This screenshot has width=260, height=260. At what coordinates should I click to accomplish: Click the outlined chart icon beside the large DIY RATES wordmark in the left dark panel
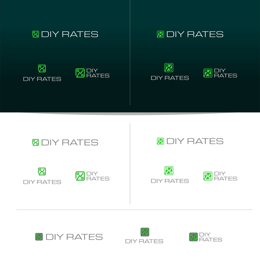point(35,34)
